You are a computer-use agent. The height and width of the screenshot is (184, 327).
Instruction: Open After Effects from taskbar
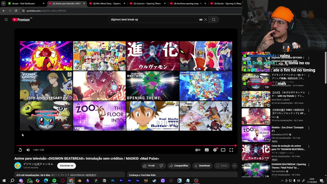[129, 181]
